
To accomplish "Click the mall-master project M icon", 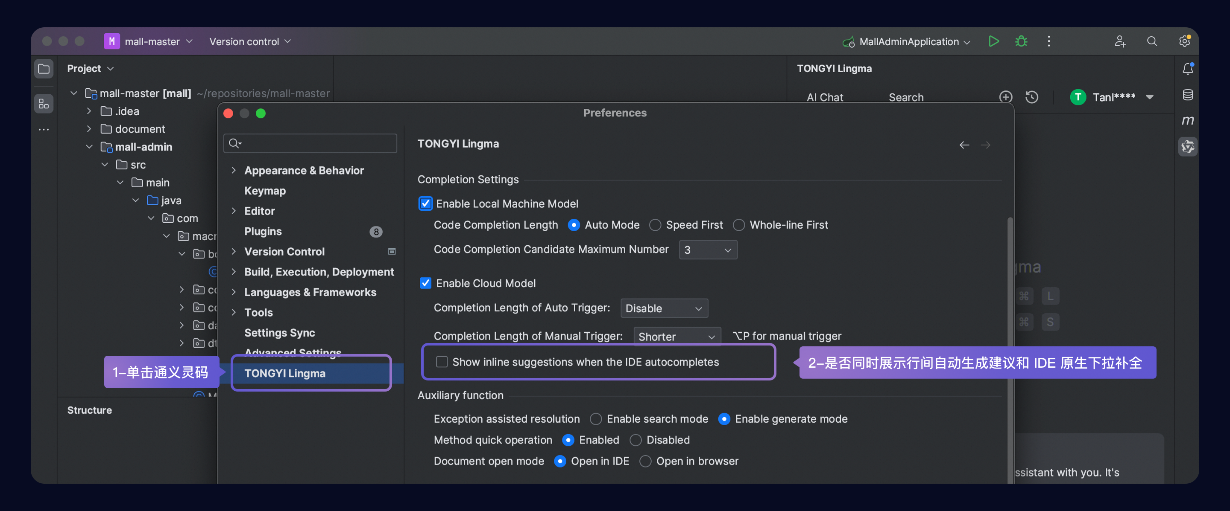I will click(111, 41).
